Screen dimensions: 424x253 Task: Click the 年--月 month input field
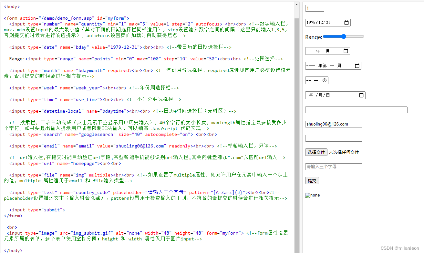click(x=327, y=51)
